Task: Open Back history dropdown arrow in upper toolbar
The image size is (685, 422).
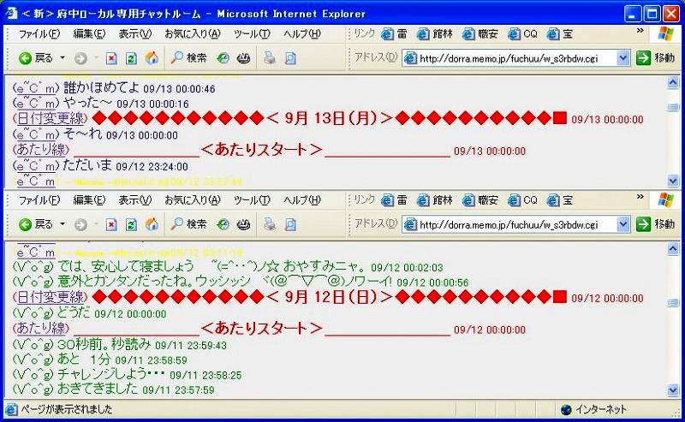Action: point(63,58)
